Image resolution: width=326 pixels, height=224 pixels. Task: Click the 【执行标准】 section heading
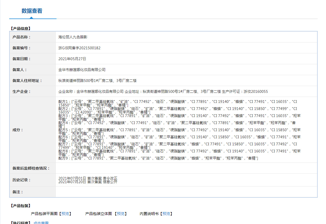21,223
